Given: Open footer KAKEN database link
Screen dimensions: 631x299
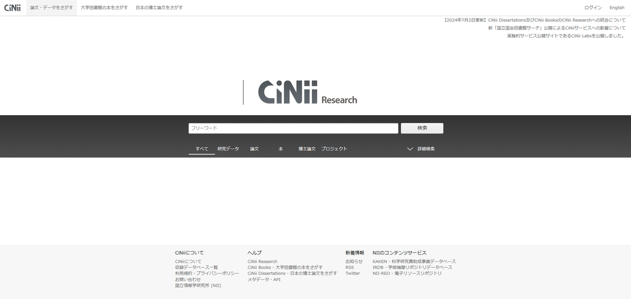Looking at the screenshot, I should coord(414,261).
